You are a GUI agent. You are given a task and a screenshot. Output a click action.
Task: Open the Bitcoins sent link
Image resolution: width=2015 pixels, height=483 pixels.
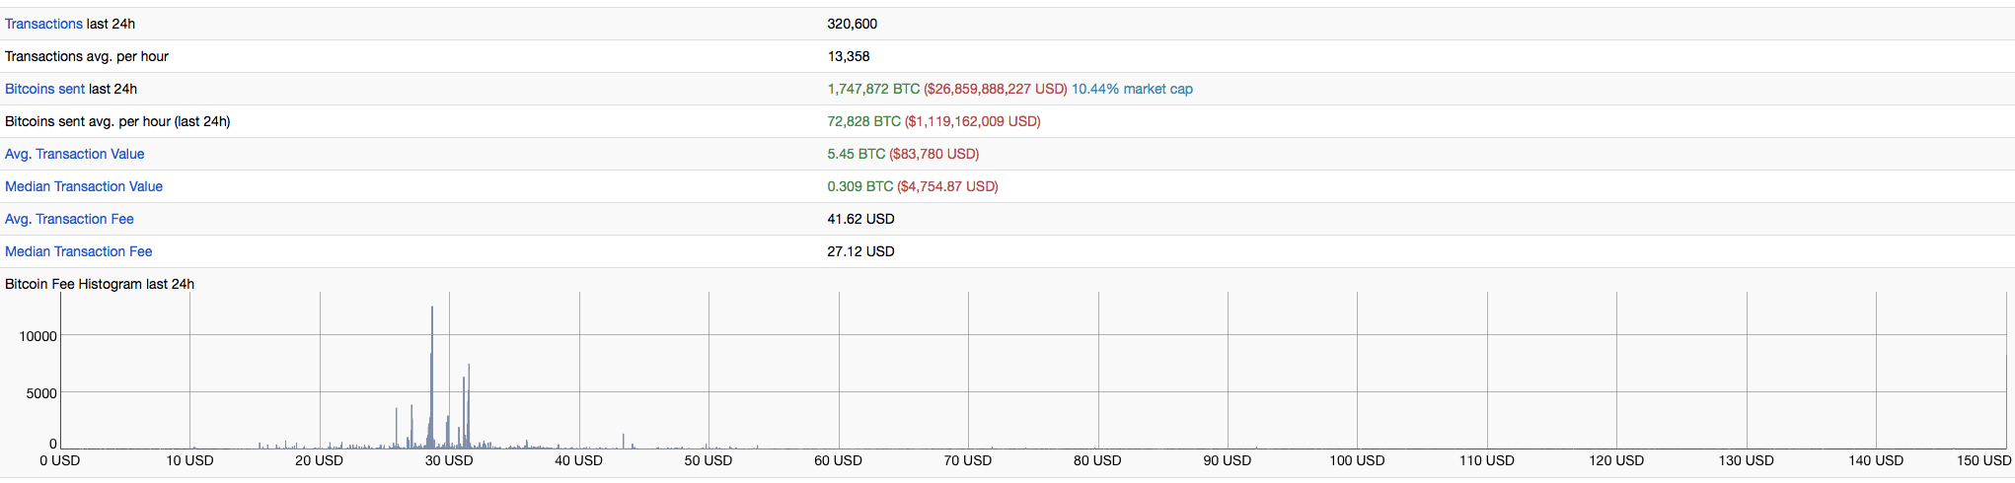pos(44,89)
